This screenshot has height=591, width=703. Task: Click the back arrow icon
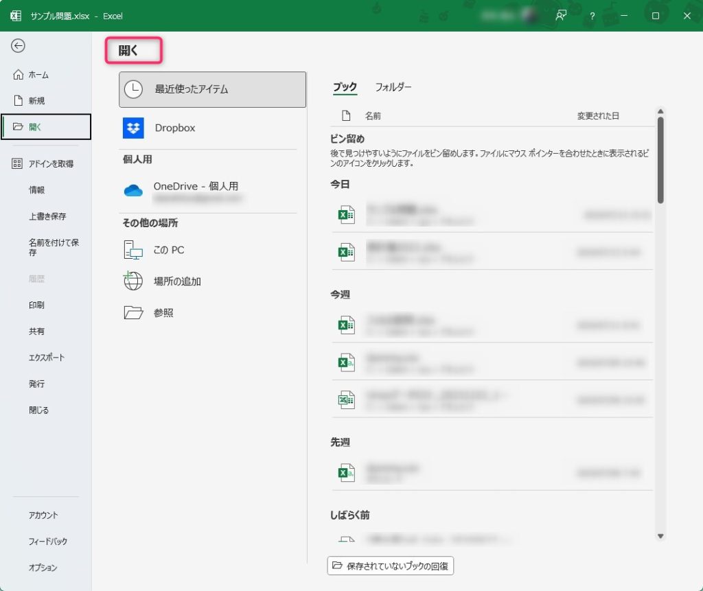(x=18, y=46)
